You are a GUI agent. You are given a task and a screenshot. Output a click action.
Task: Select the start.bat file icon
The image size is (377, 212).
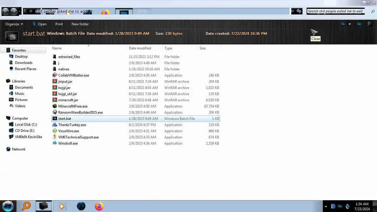pyautogui.click(x=54, y=119)
